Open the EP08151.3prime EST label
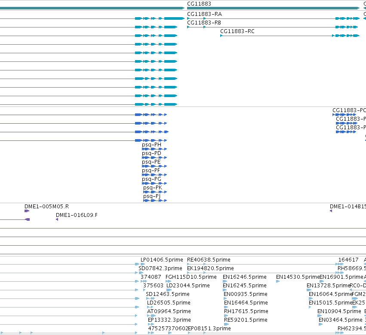Viewport: 366px width, 335px height. pos(209,329)
